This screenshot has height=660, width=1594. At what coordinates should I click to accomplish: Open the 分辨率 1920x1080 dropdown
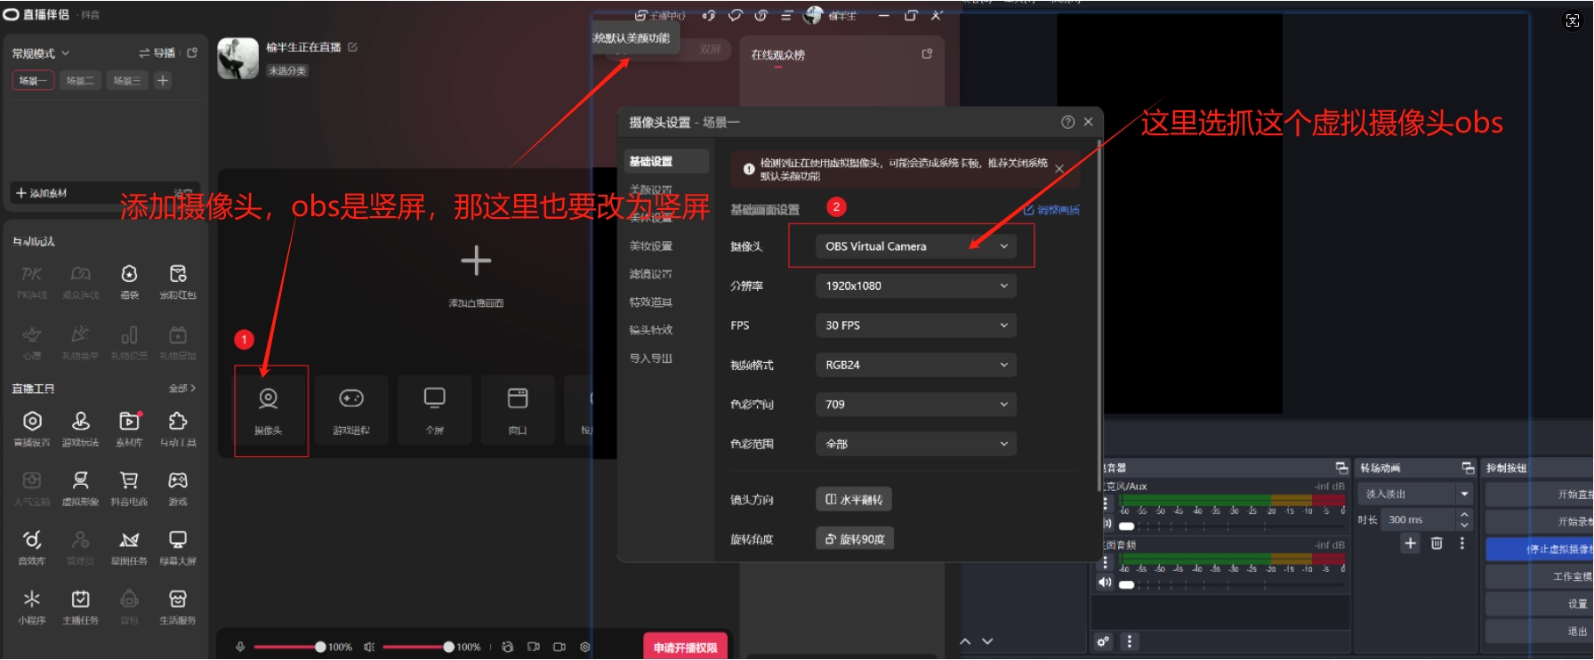coord(915,286)
